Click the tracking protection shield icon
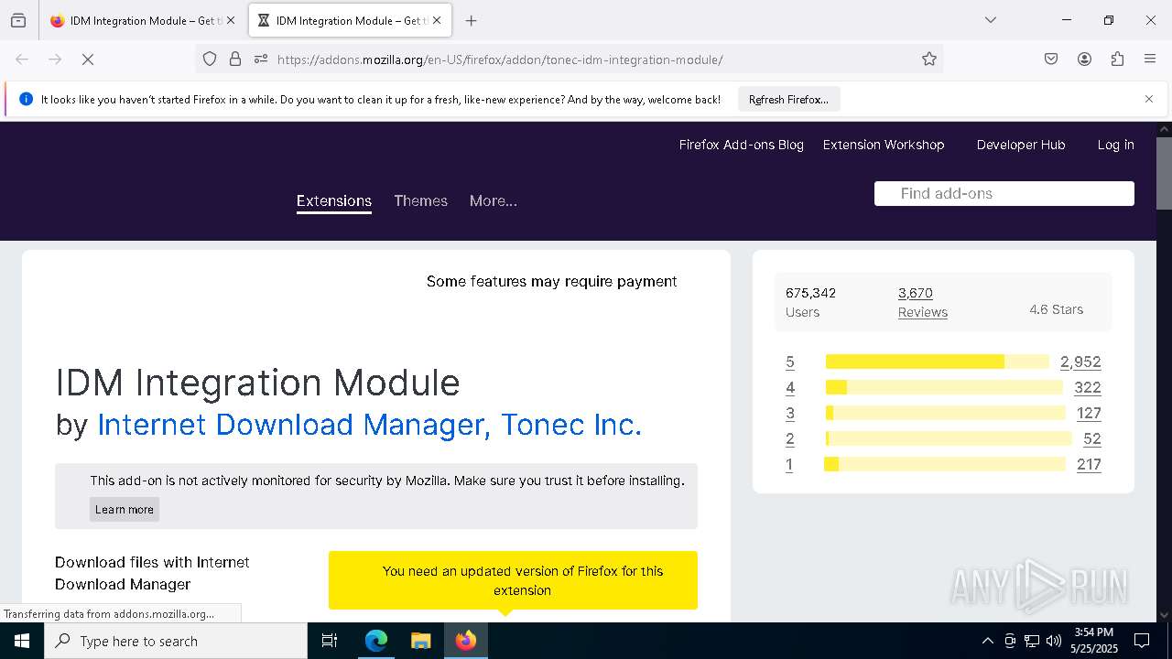The width and height of the screenshot is (1172, 659). click(x=210, y=59)
